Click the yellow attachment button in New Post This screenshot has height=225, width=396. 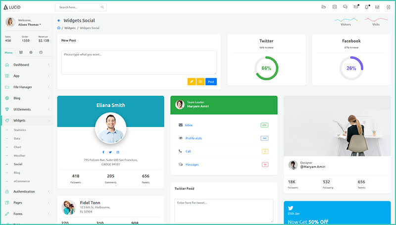[x=191, y=82]
